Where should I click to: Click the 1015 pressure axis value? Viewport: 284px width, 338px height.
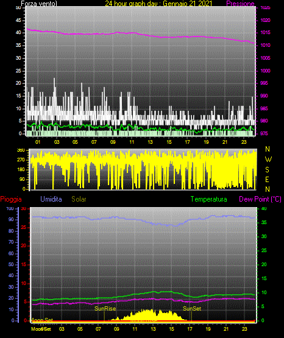[x=265, y=32]
